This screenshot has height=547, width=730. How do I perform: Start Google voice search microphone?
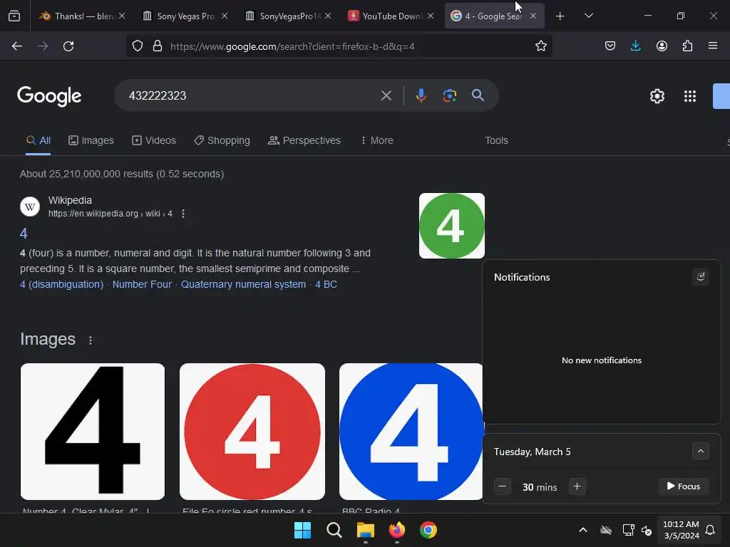pyautogui.click(x=421, y=95)
